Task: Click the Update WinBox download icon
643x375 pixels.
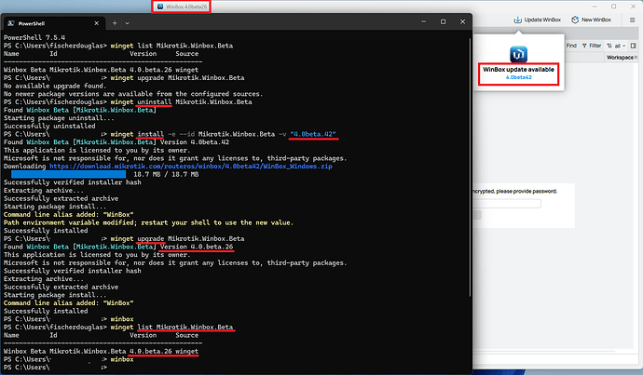Action: [517, 20]
